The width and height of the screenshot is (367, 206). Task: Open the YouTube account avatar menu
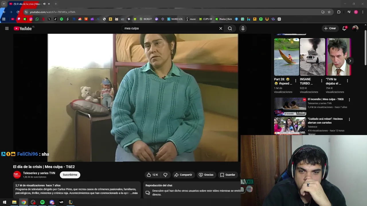[x=355, y=28]
